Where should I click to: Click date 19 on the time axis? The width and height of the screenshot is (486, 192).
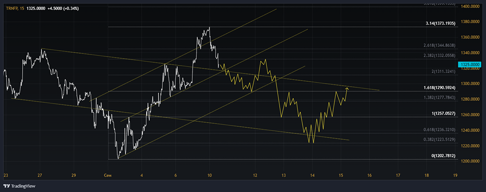(x=455, y=176)
